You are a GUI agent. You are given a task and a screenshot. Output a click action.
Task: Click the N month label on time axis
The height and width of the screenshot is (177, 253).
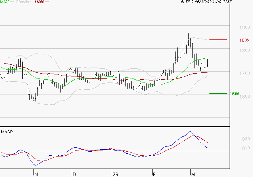[x=36, y=175]
